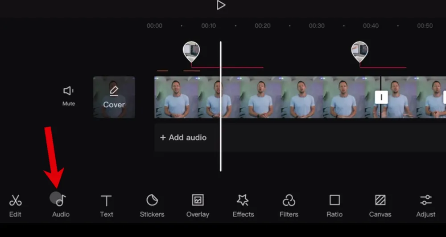
Task: Select the Ratio tool
Action: click(x=334, y=205)
